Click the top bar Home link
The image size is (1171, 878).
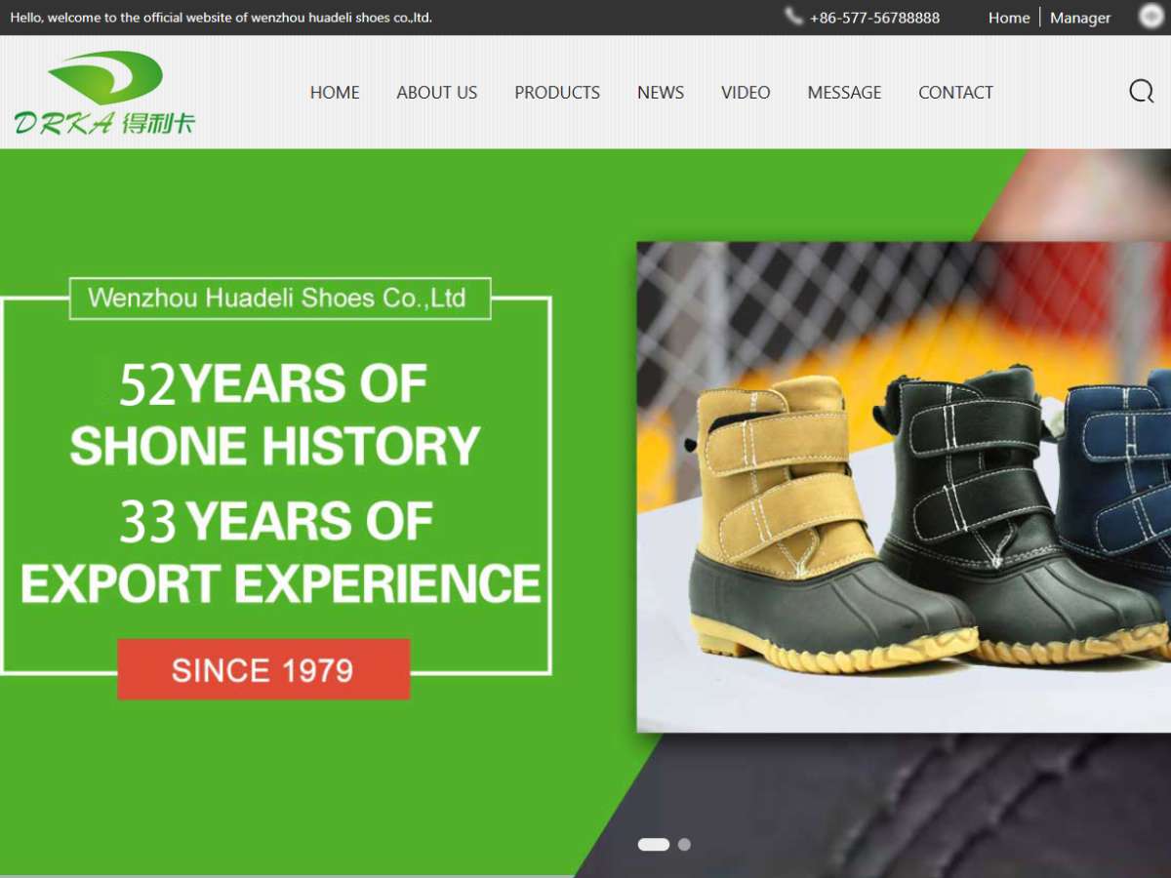pyautogui.click(x=1009, y=18)
